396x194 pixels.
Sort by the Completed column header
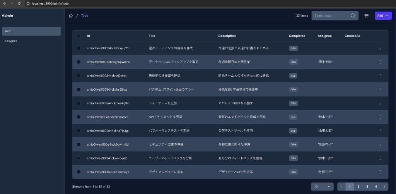pos(297,36)
